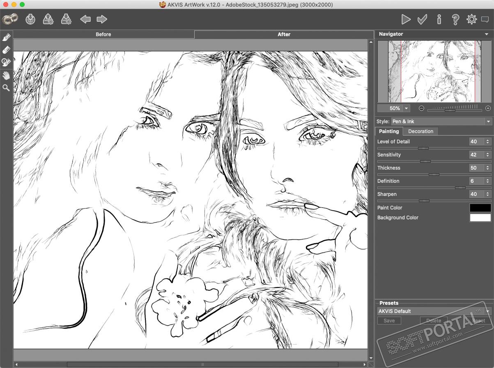Switch to the Before tab
This screenshot has height=368, width=494.
pos(103,34)
